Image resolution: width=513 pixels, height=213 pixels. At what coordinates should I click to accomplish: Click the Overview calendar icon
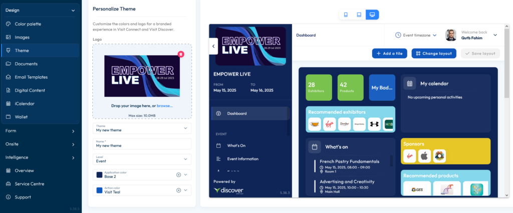click(x=8, y=170)
